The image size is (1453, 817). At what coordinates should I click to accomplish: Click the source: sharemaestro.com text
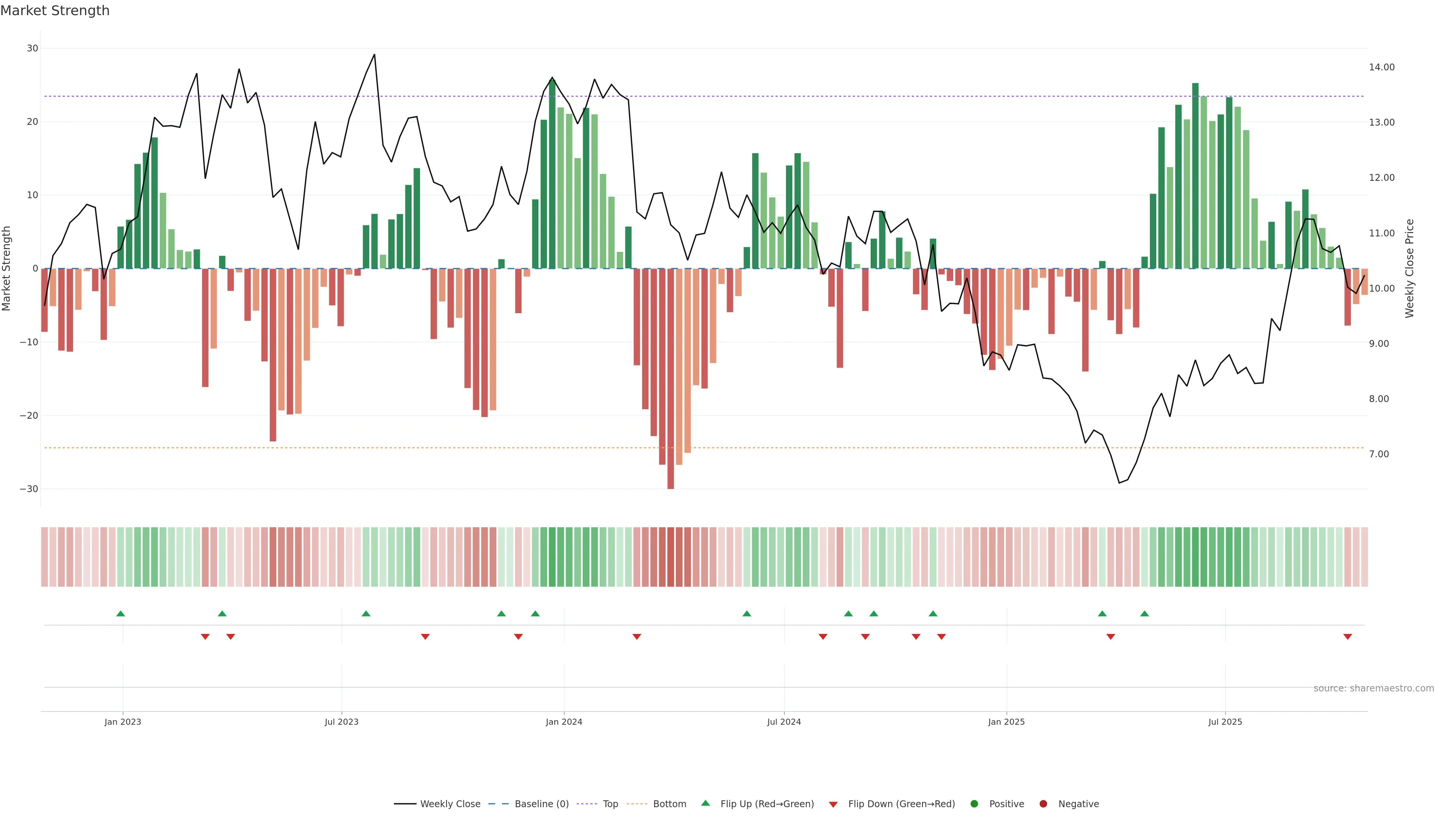(1374, 688)
